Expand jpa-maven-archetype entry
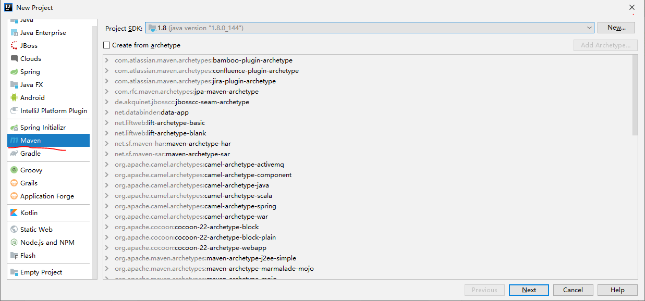645x301 pixels. (107, 92)
